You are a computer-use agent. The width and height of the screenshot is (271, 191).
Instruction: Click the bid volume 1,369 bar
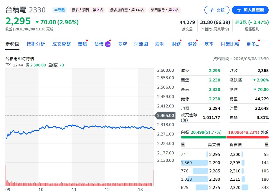(x=194, y=163)
